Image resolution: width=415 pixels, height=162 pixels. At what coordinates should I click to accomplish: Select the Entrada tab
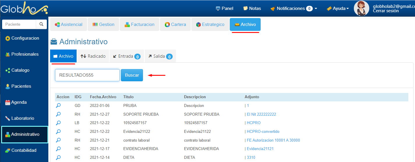[127, 56]
